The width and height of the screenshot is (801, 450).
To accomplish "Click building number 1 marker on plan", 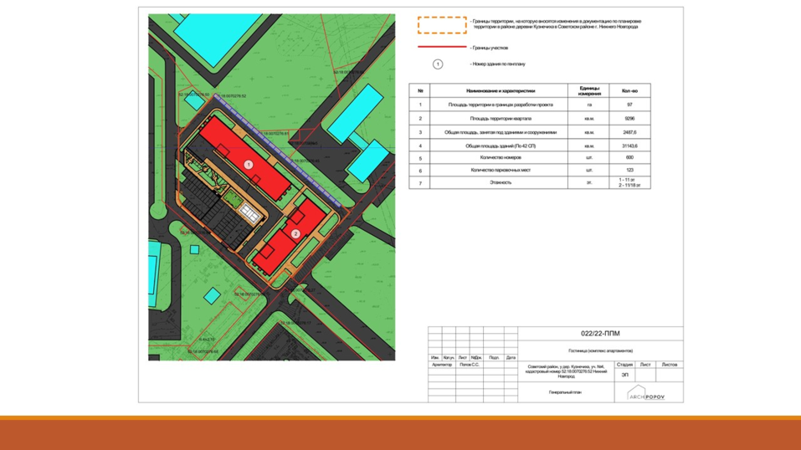I will [x=248, y=165].
